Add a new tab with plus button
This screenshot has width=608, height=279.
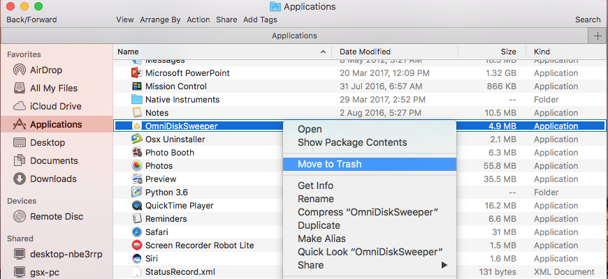pos(598,36)
